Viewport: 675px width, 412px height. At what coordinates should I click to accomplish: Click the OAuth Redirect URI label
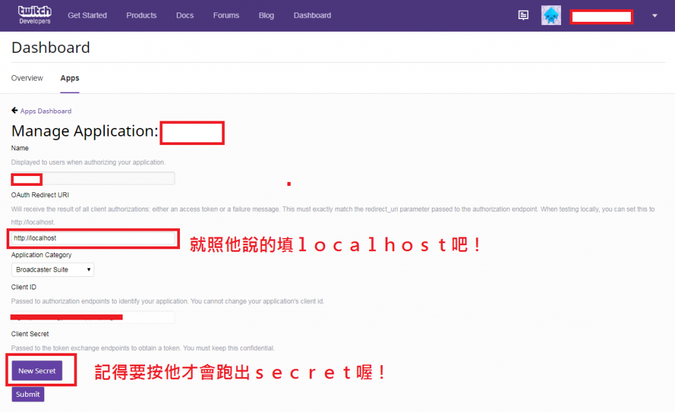pos(40,195)
